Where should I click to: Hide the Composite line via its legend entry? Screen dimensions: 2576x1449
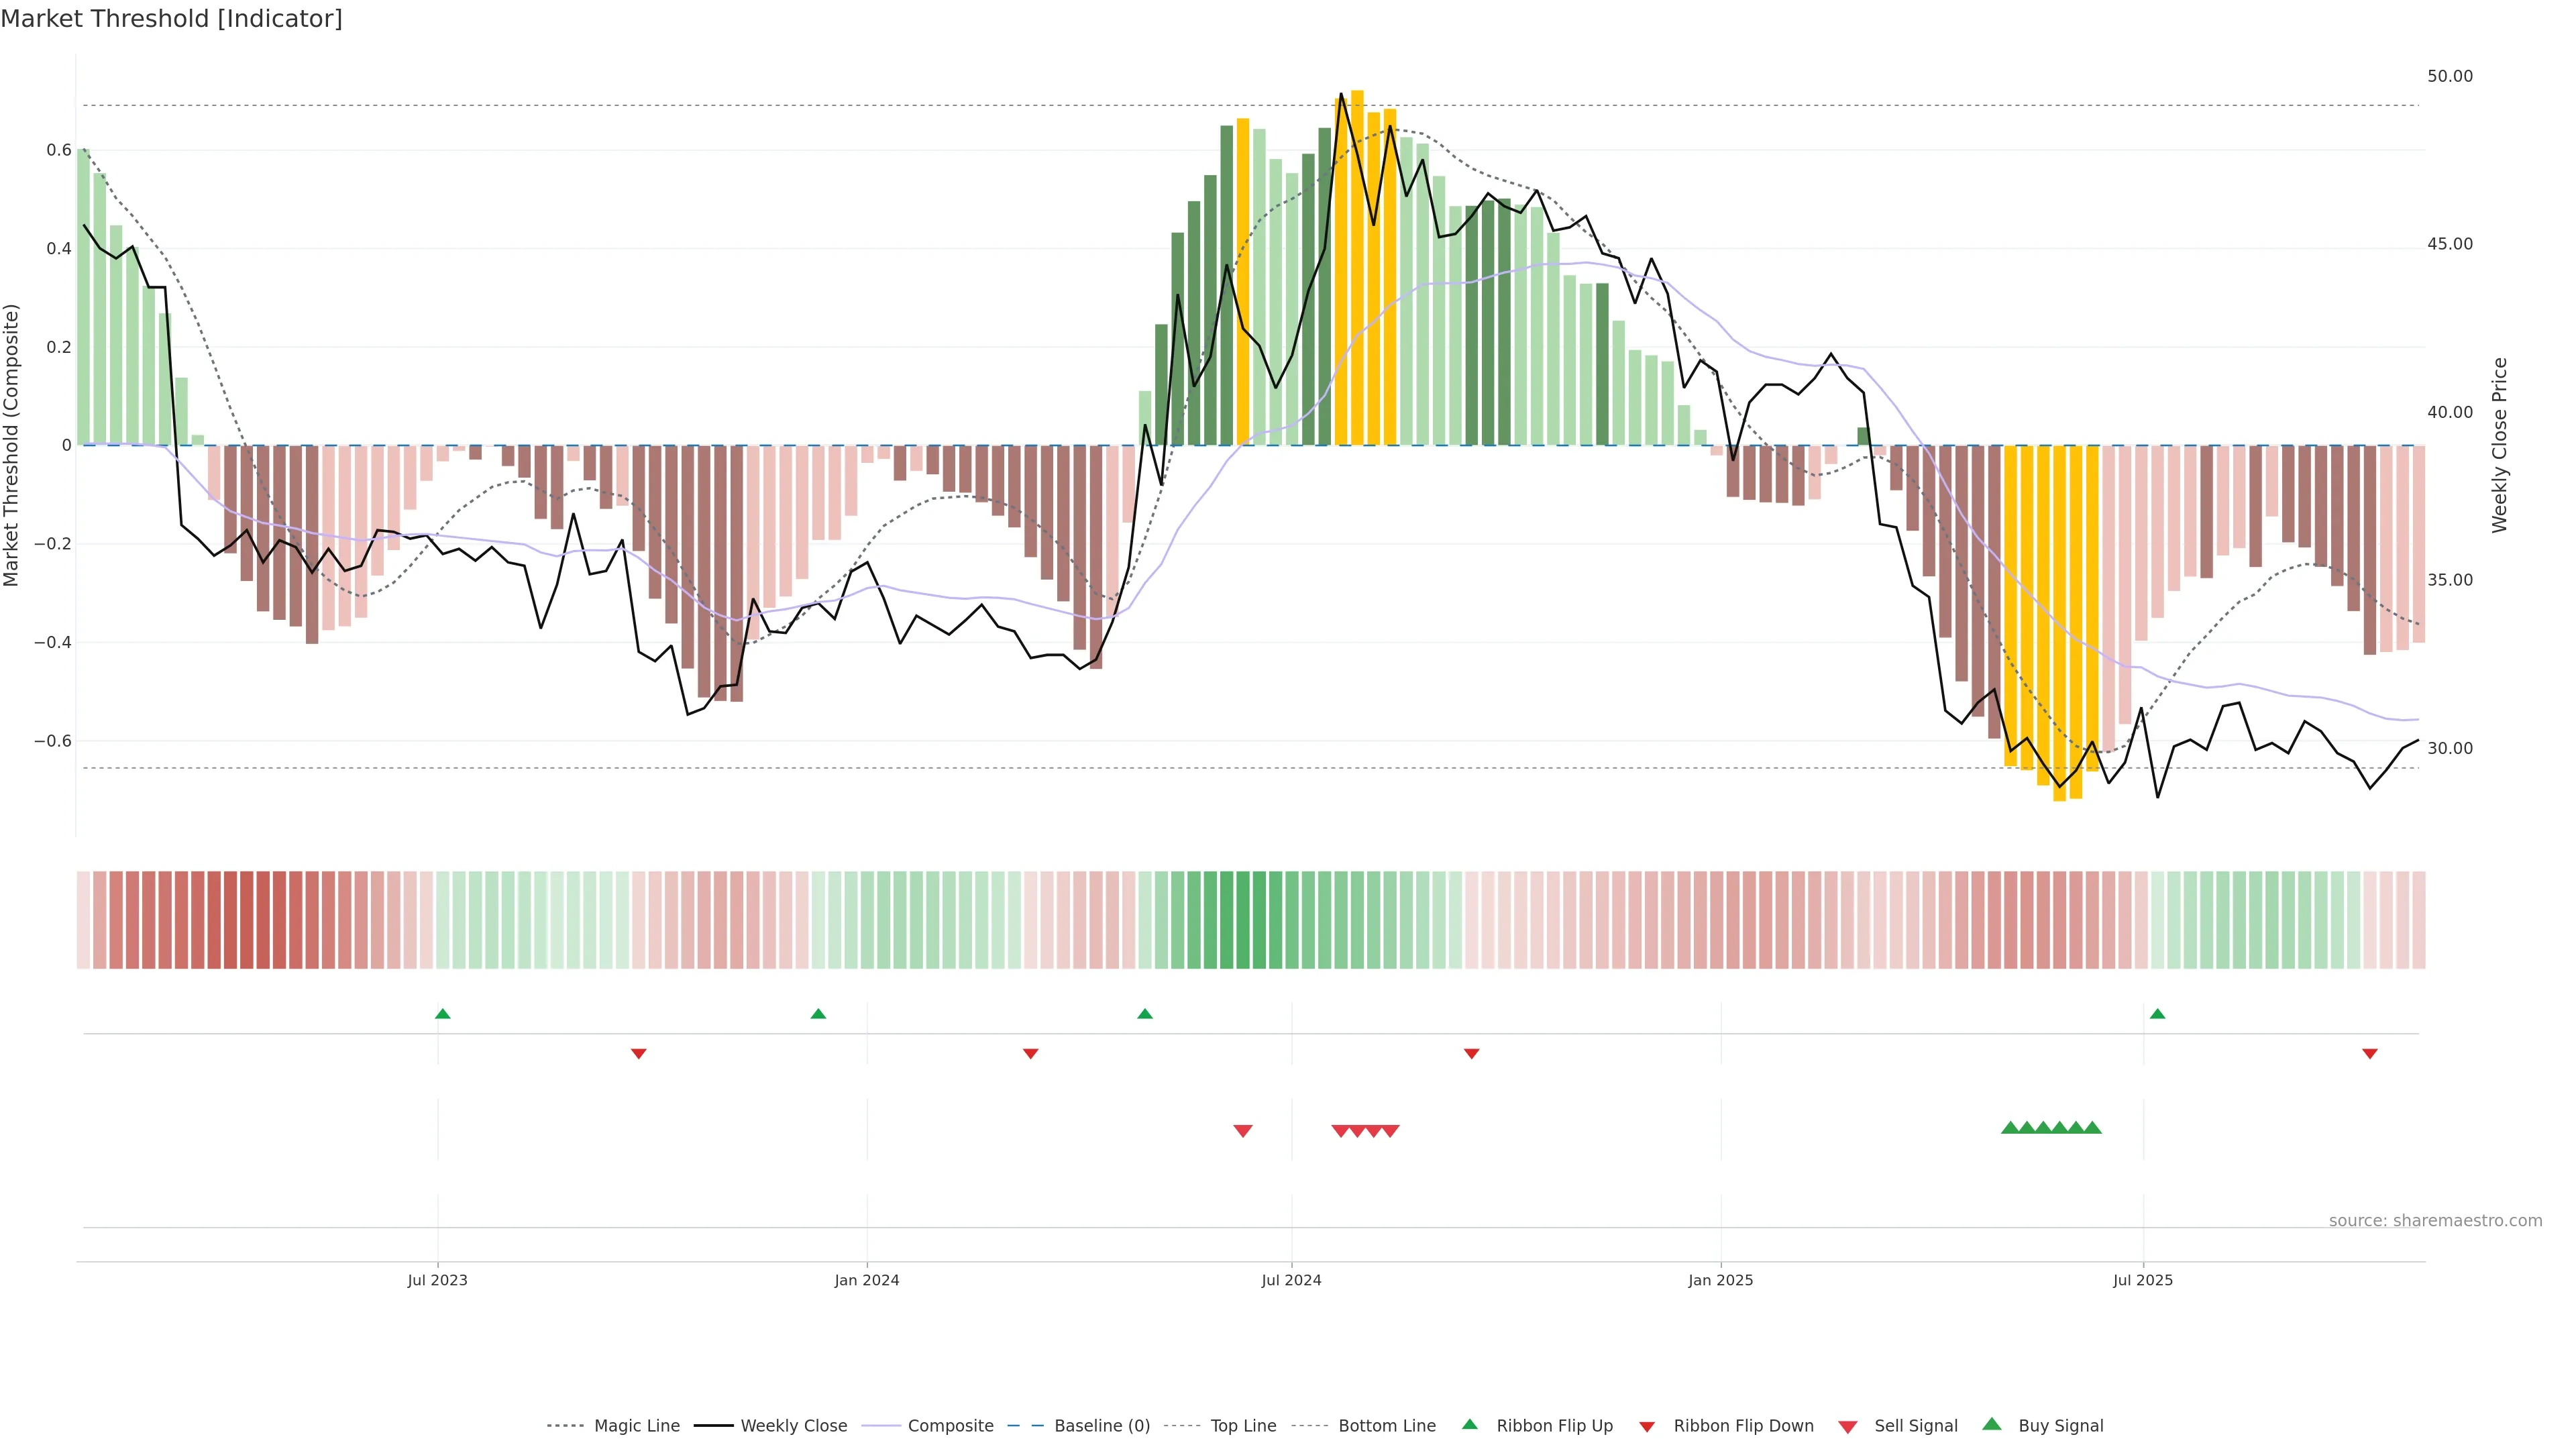tap(950, 1426)
